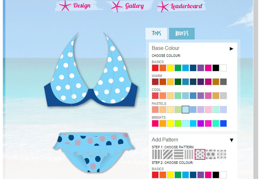Viewport: 260px width, 179px height.
Task: Pick the red Basics base colour swatch
Action: point(155,68)
